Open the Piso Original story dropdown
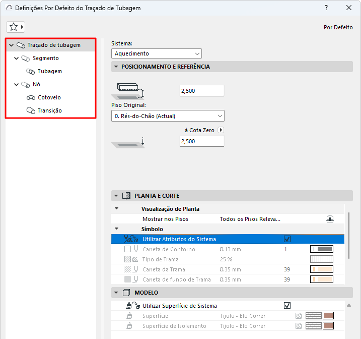 pyautogui.click(x=168, y=116)
